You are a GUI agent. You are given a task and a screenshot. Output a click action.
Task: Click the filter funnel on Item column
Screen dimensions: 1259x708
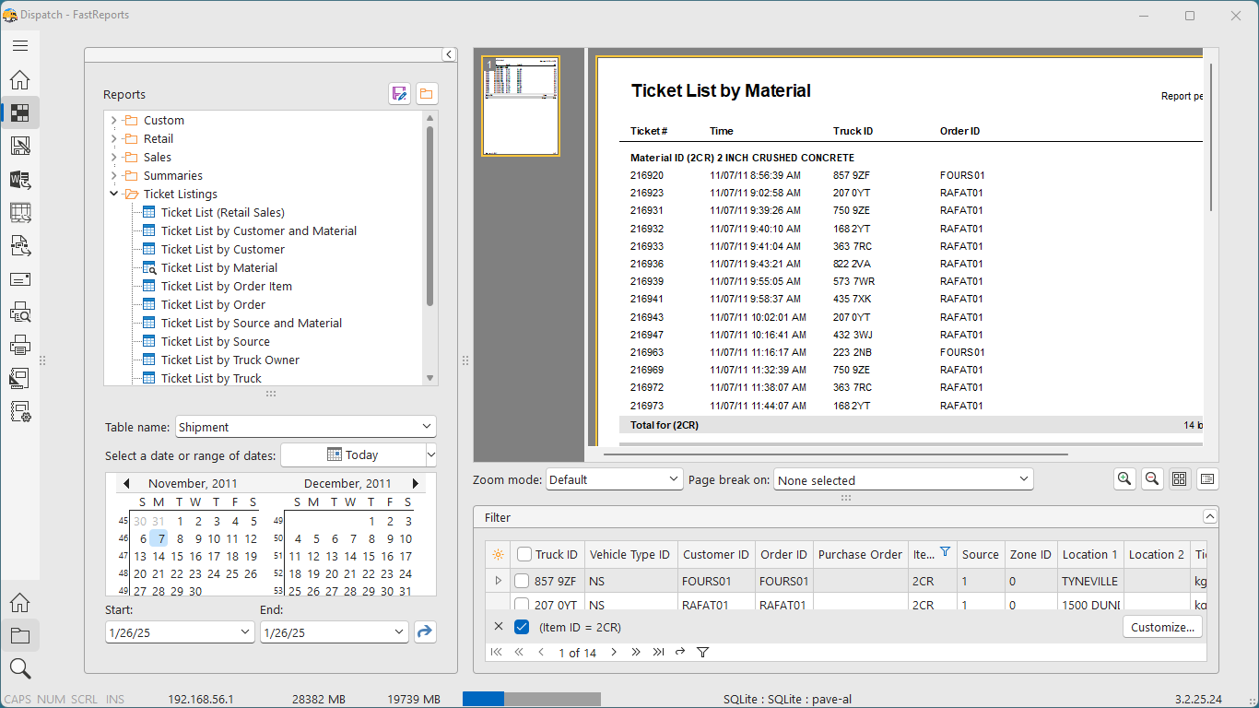(x=945, y=552)
